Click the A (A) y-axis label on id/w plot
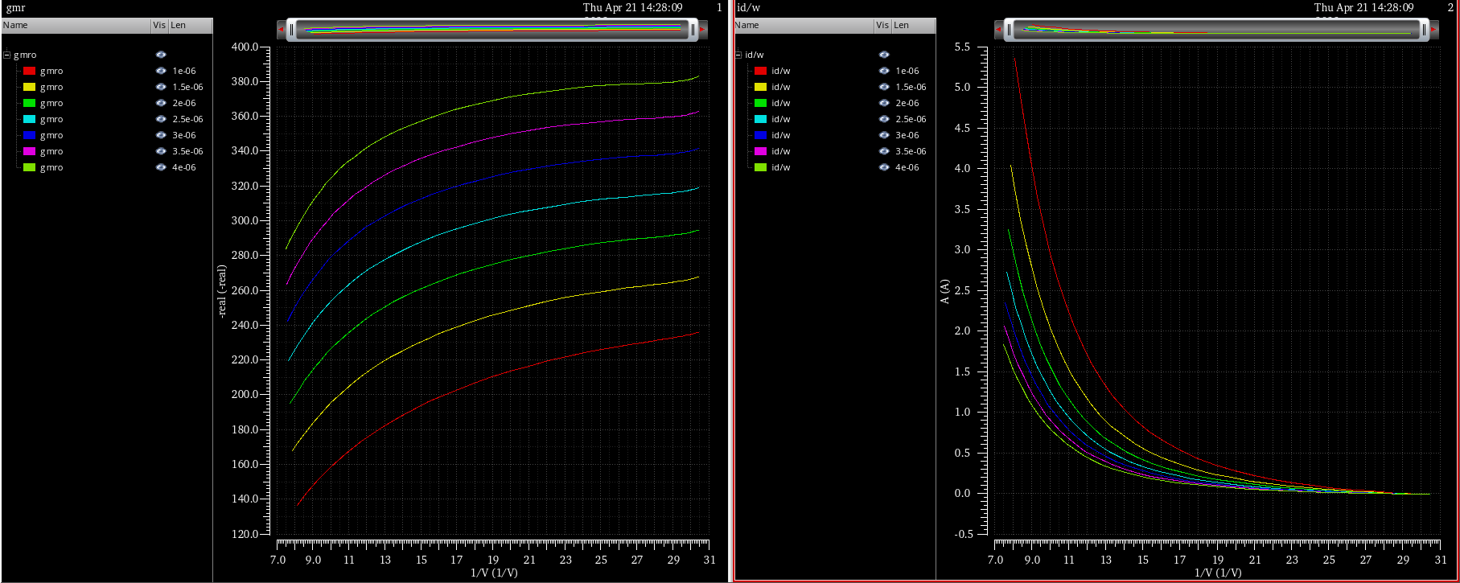 945,291
